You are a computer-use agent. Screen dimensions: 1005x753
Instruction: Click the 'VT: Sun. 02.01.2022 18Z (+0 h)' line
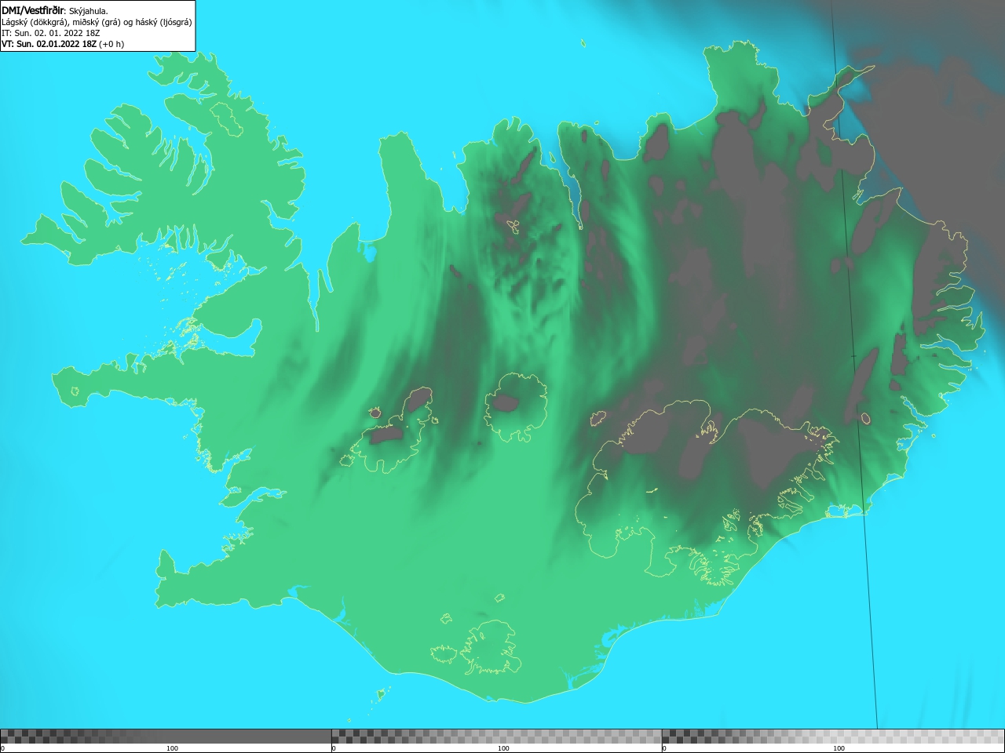[63, 44]
